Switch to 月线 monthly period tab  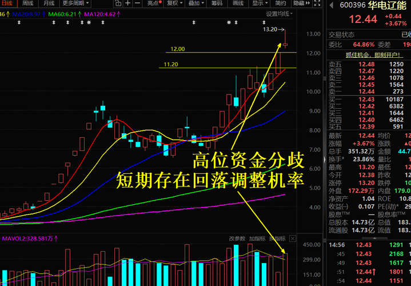[x=49, y=3]
